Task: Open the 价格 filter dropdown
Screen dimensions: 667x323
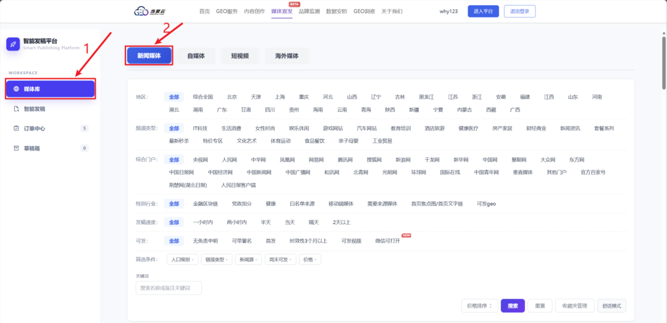Action: coord(310,259)
